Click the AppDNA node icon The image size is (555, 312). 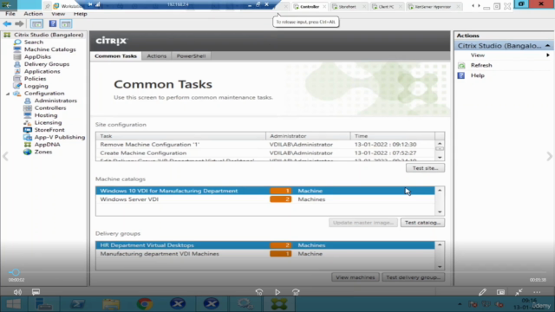[x=28, y=145]
